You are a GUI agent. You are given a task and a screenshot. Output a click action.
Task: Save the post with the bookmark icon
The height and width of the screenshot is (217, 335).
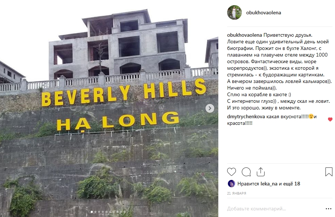(329, 172)
